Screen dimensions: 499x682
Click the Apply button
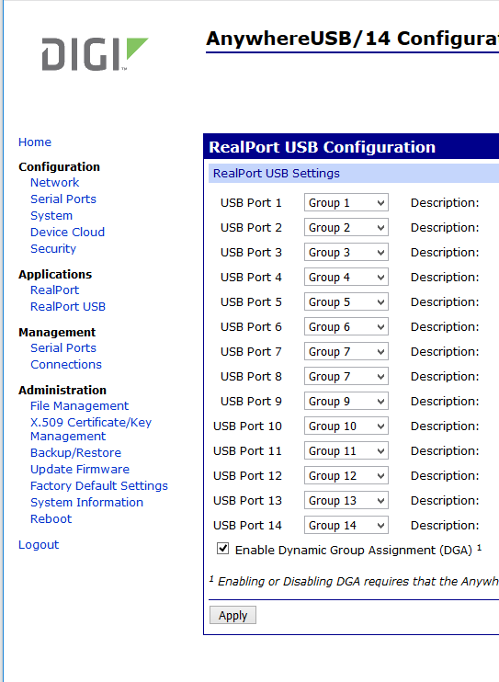pyautogui.click(x=232, y=615)
